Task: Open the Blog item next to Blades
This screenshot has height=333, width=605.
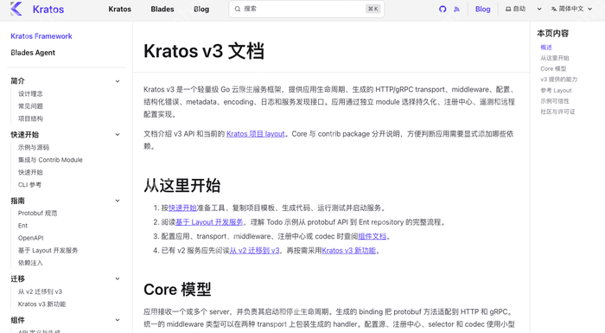Action: 201,9
